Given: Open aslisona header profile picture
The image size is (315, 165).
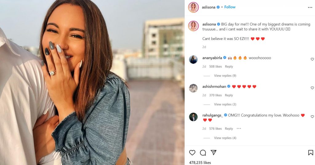Looking at the screenshot, I should tap(193, 7).
